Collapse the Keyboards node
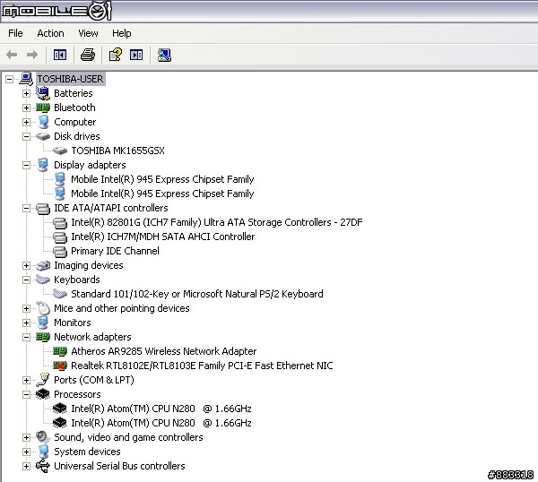 tap(26, 280)
